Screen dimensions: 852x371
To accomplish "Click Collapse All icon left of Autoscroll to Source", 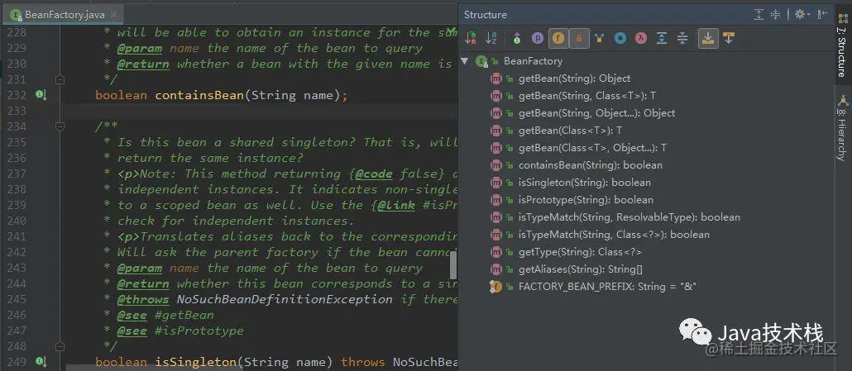I will [682, 38].
